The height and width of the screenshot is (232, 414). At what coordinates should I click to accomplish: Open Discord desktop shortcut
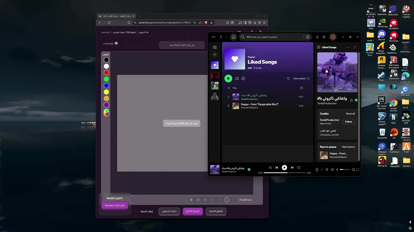(382, 35)
